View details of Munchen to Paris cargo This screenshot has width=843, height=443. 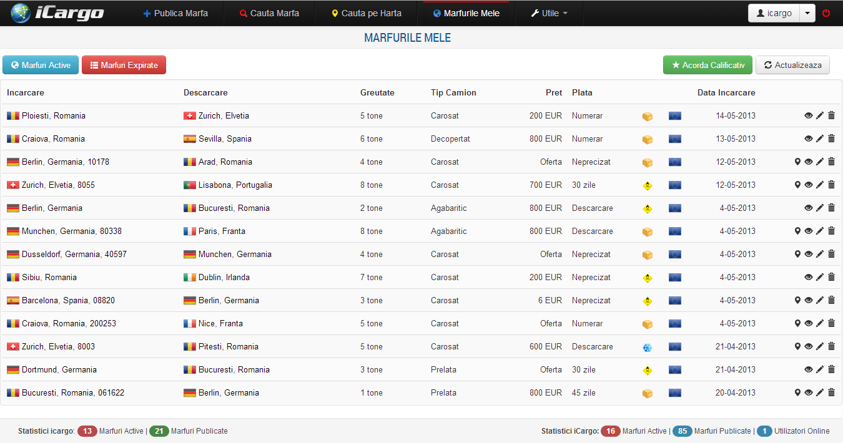(x=809, y=231)
